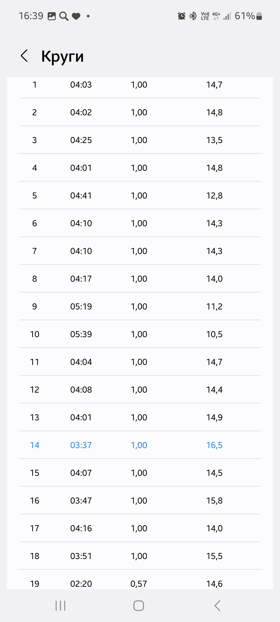The image size is (280, 622).
Task: Tap the battery indicator icon
Action: tap(259, 16)
